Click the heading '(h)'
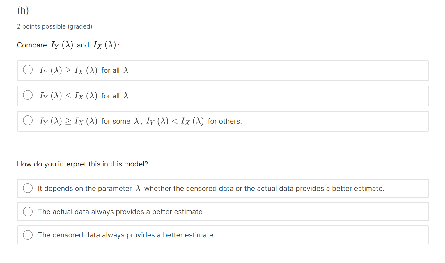The width and height of the screenshot is (445, 263). pyautogui.click(x=22, y=10)
